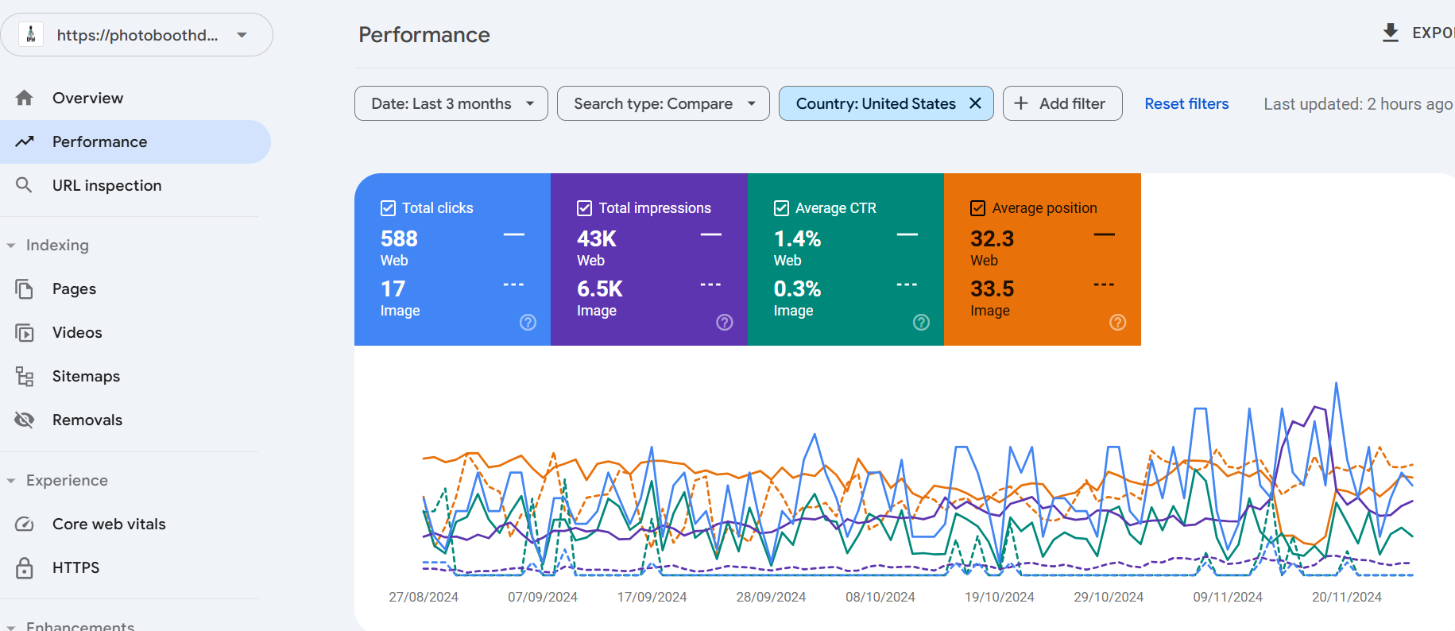Open the HTTPS report

[x=135, y=567]
